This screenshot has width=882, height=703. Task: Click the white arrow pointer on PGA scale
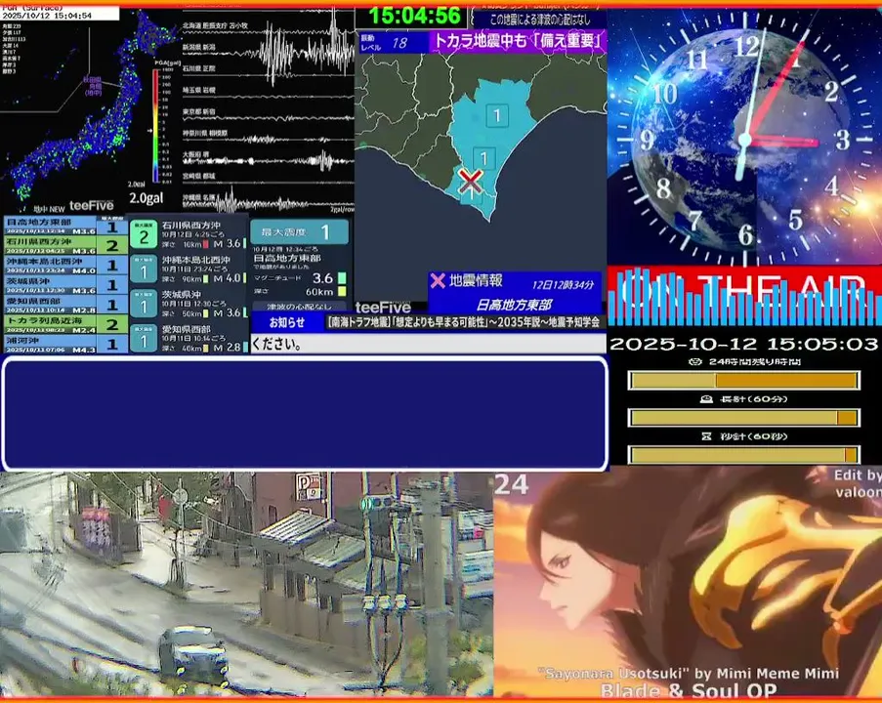[x=149, y=130]
